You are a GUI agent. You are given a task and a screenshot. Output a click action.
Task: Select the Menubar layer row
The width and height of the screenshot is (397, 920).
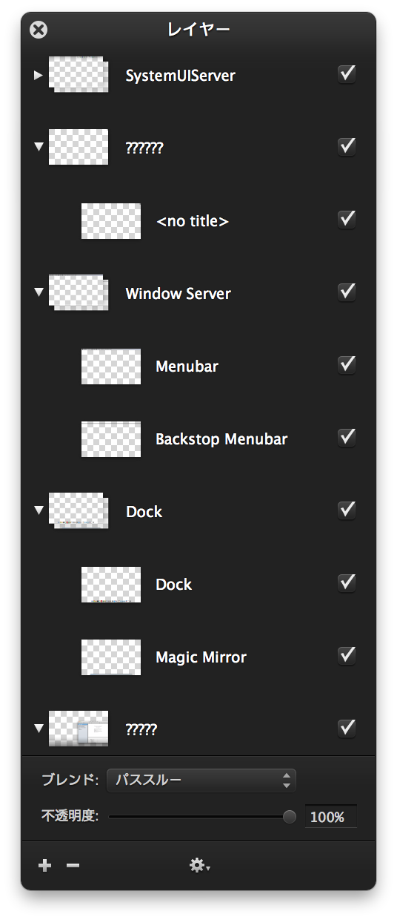(198, 367)
